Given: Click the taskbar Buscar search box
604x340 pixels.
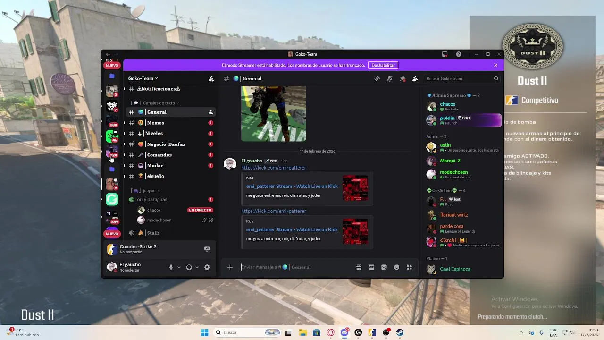Looking at the screenshot, I should 247,332.
